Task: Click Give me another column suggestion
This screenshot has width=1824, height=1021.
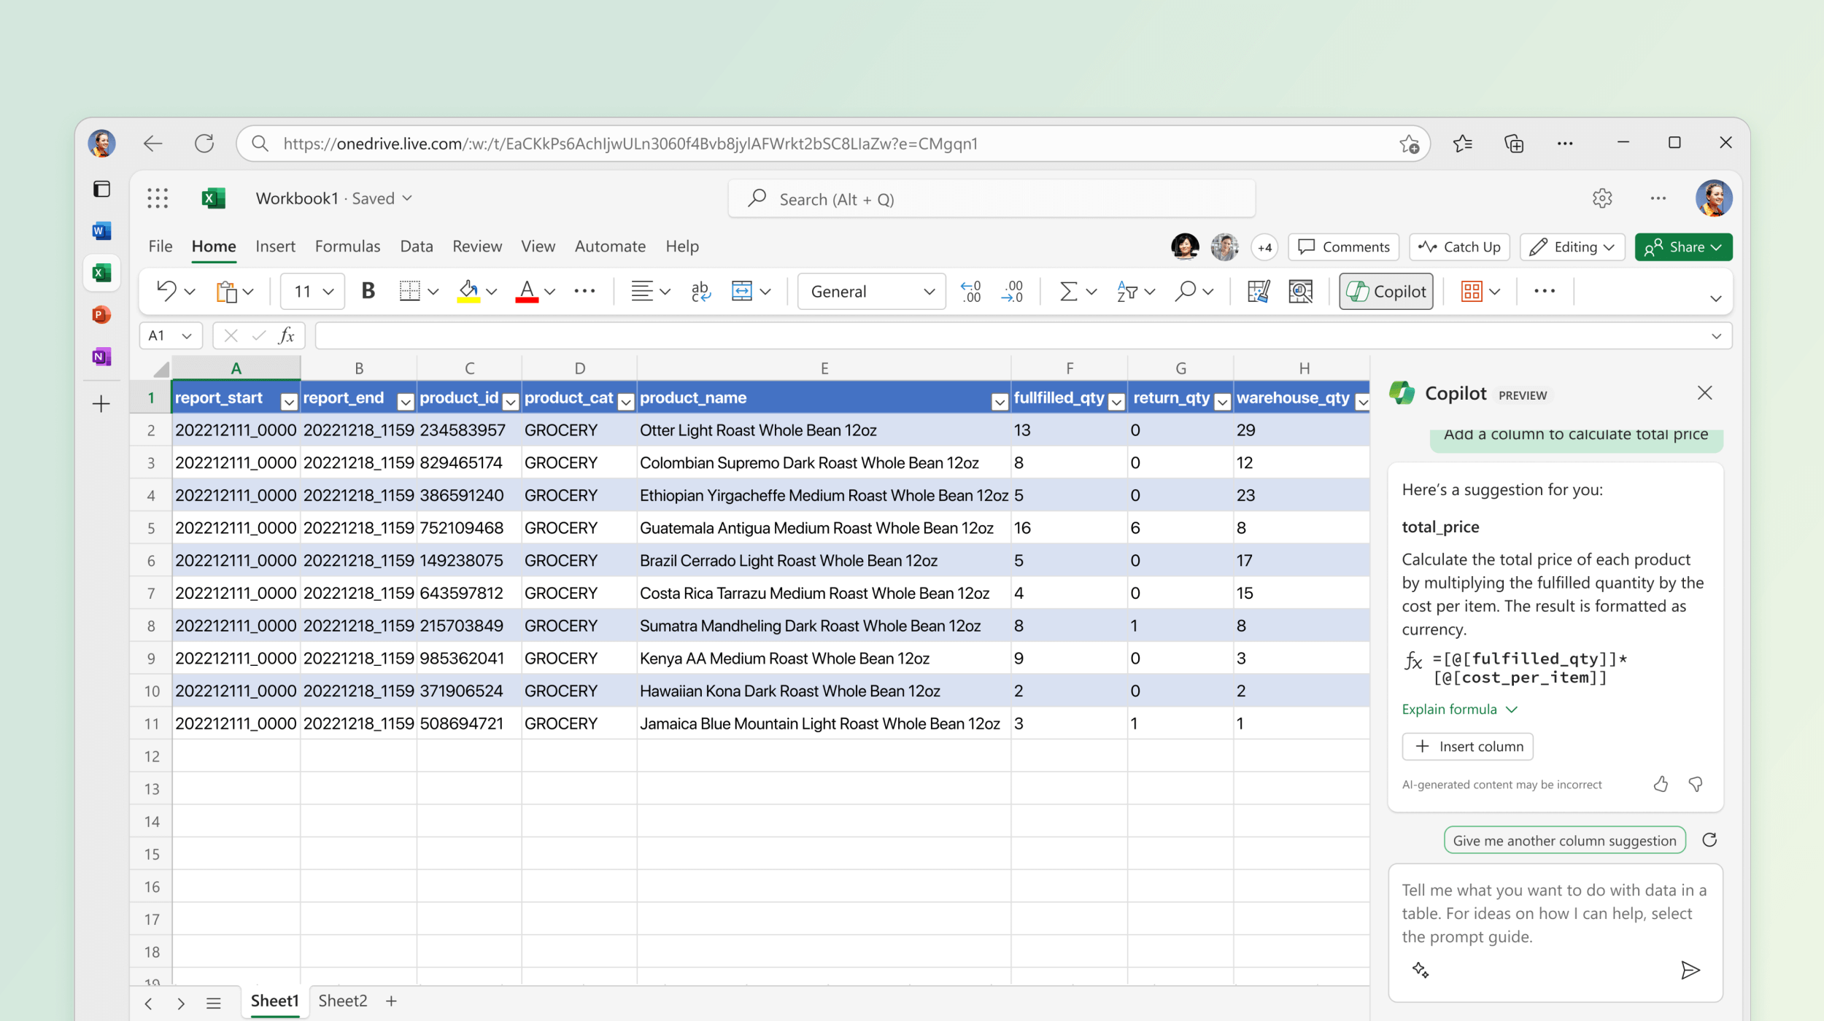Action: [x=1564, y=841]
